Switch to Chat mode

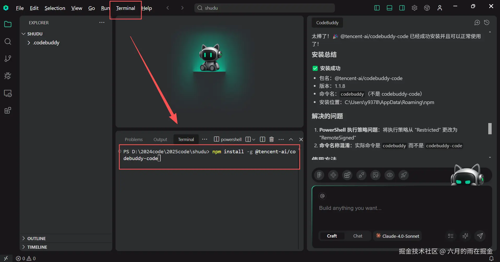click(358, 236)
